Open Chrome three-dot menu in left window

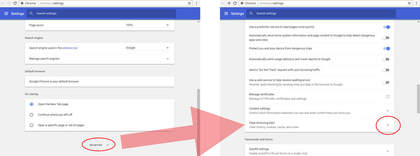(196, 3)
